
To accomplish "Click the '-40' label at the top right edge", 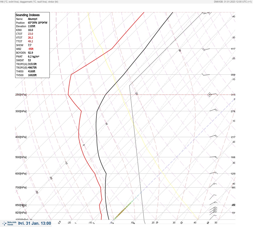I will [233, 17].
